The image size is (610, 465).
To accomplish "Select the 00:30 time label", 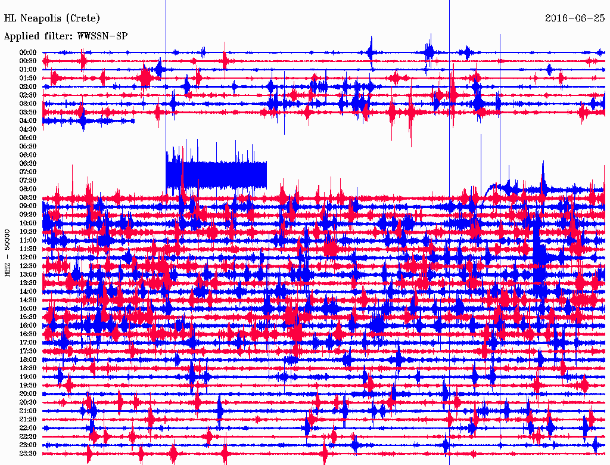I will (28, 61).
